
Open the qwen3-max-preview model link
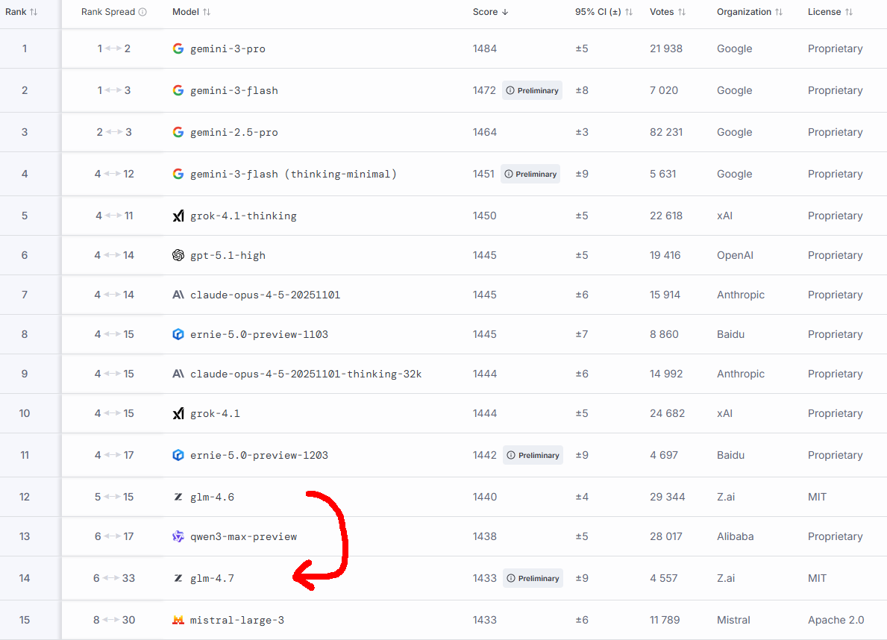click(244, 536)
